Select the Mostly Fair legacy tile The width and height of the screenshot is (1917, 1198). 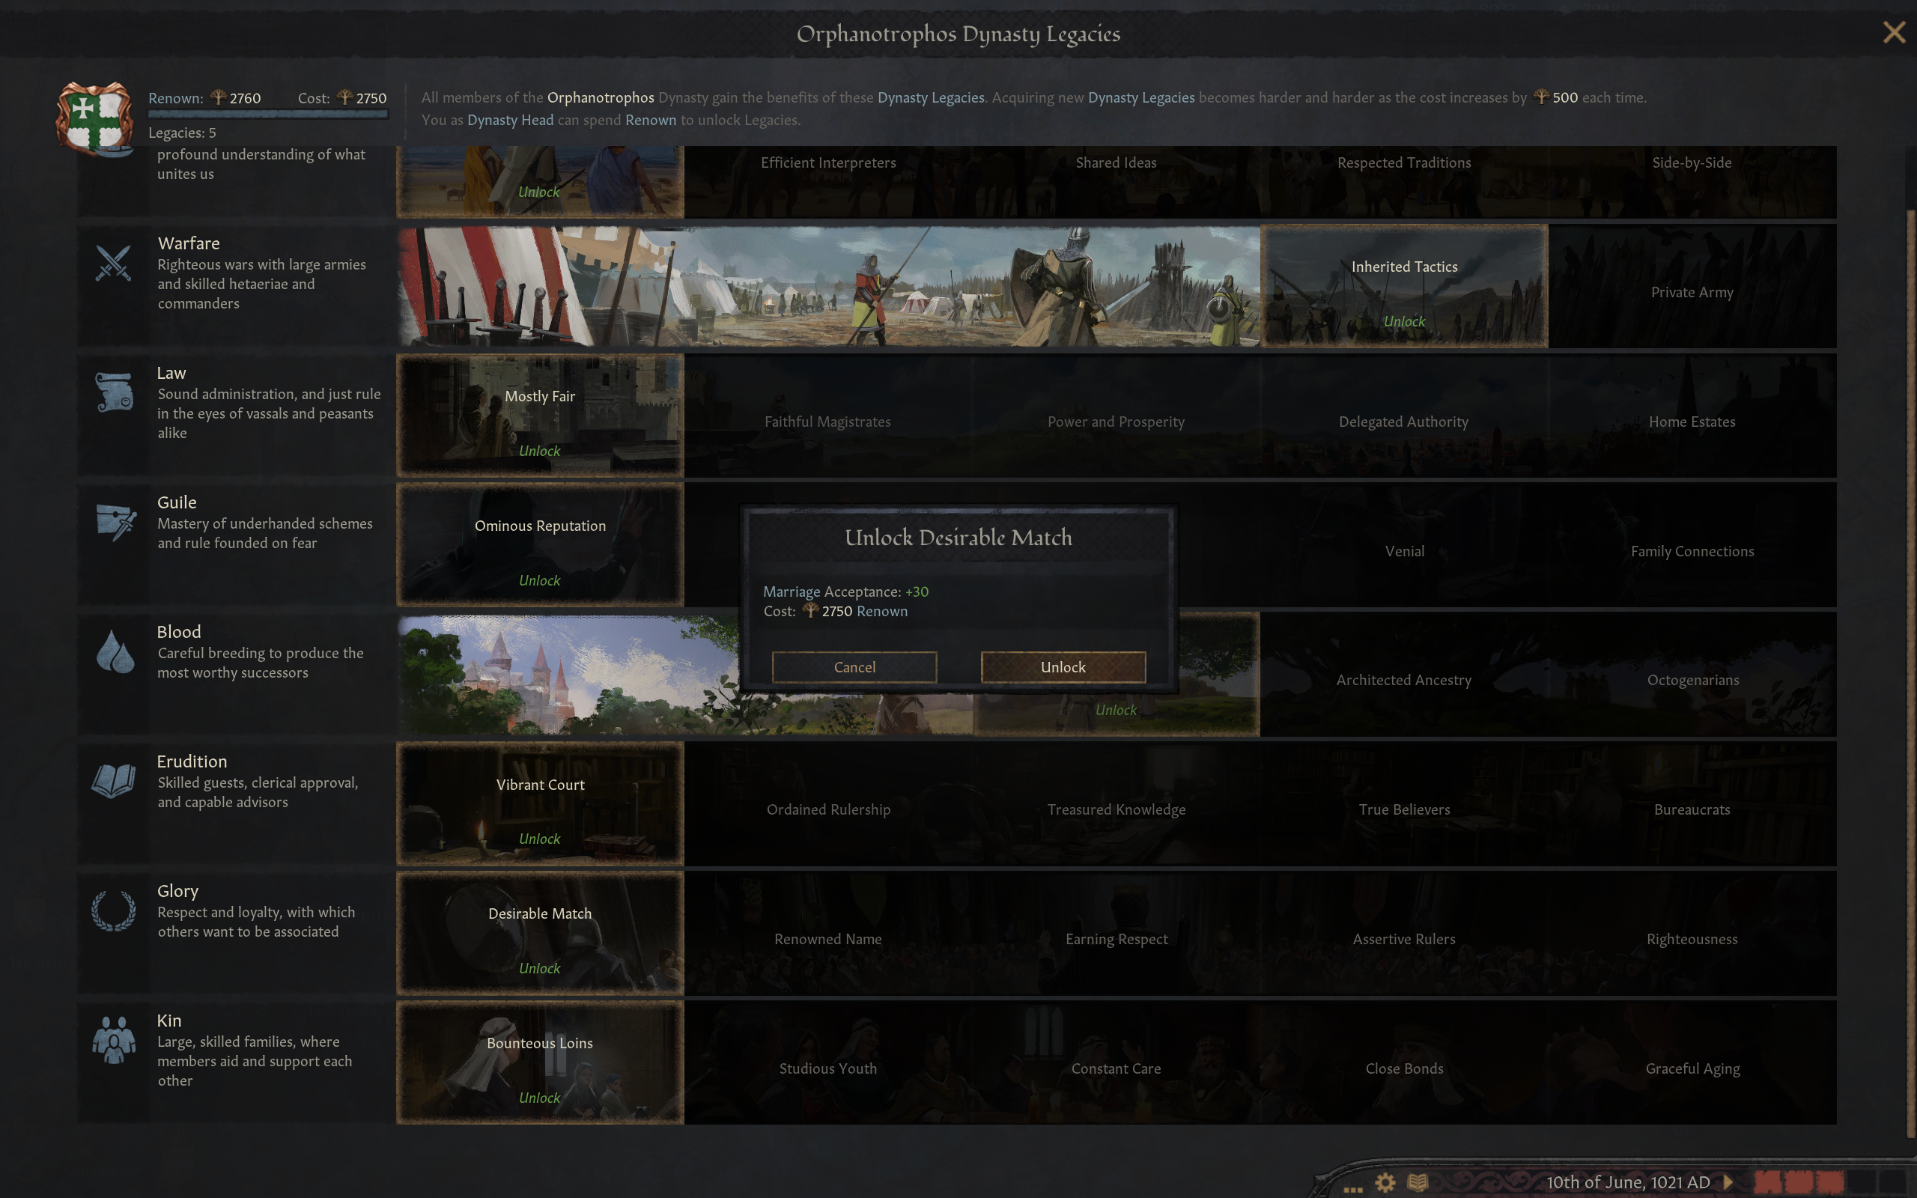tap(539, 415)
